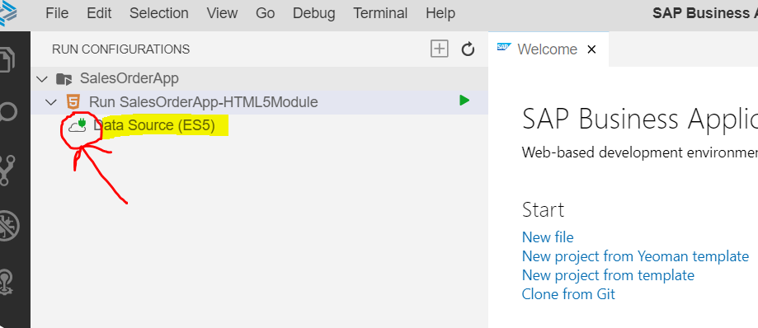Viewport: 758px width, 328px height.
Task: Run the SalesOrderApp-HTML5Module configuration with the green play icon
Action: pos(464,101)
